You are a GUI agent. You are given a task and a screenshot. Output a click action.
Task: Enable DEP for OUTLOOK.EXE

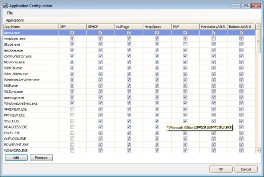point(72,139)
